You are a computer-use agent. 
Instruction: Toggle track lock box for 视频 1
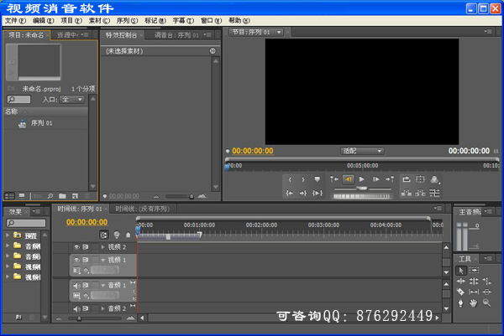tap(96, 260)
